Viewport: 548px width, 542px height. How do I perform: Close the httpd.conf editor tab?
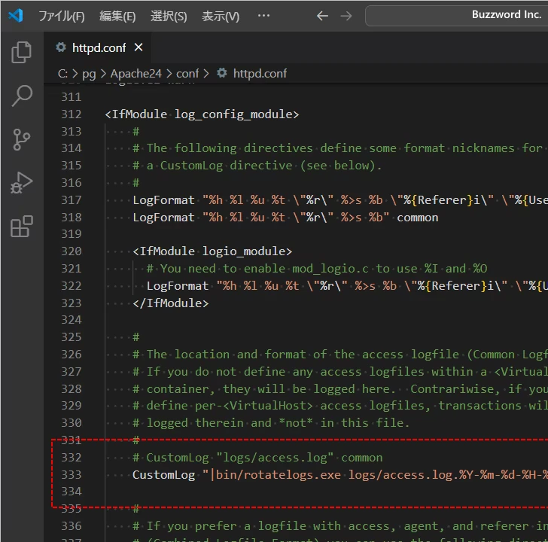139,47
